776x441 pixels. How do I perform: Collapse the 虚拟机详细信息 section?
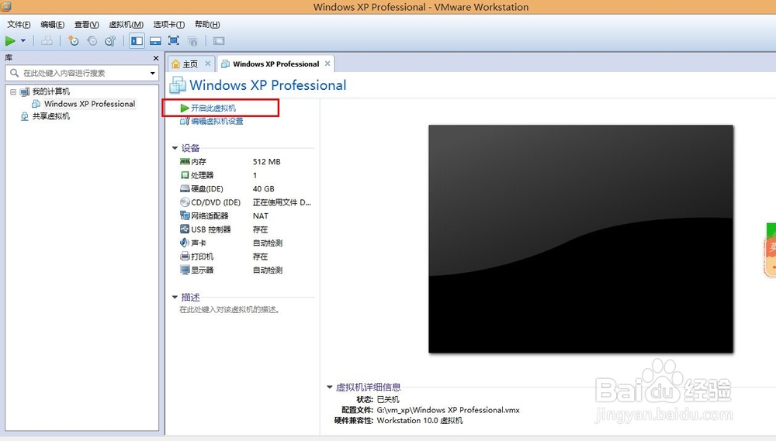[330, 387]
